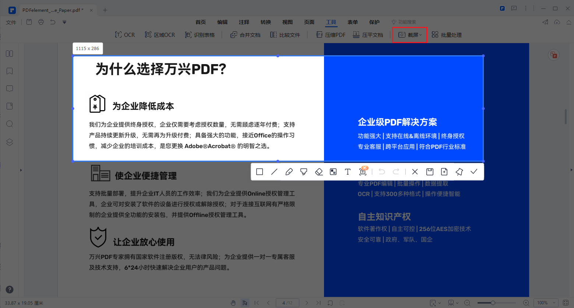Switch to the 注释 ribbon tab
The width and height of the screenshot is (574, 308).
point(244,22)
